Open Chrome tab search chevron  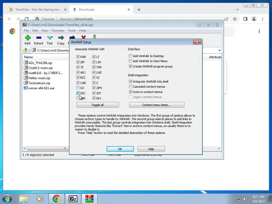tap(237, 10)
